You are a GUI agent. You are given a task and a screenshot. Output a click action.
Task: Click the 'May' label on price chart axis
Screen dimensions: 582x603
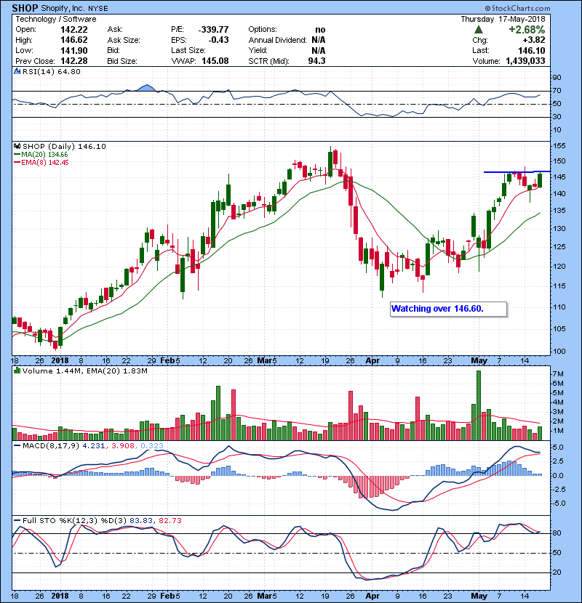click(479, 361)
